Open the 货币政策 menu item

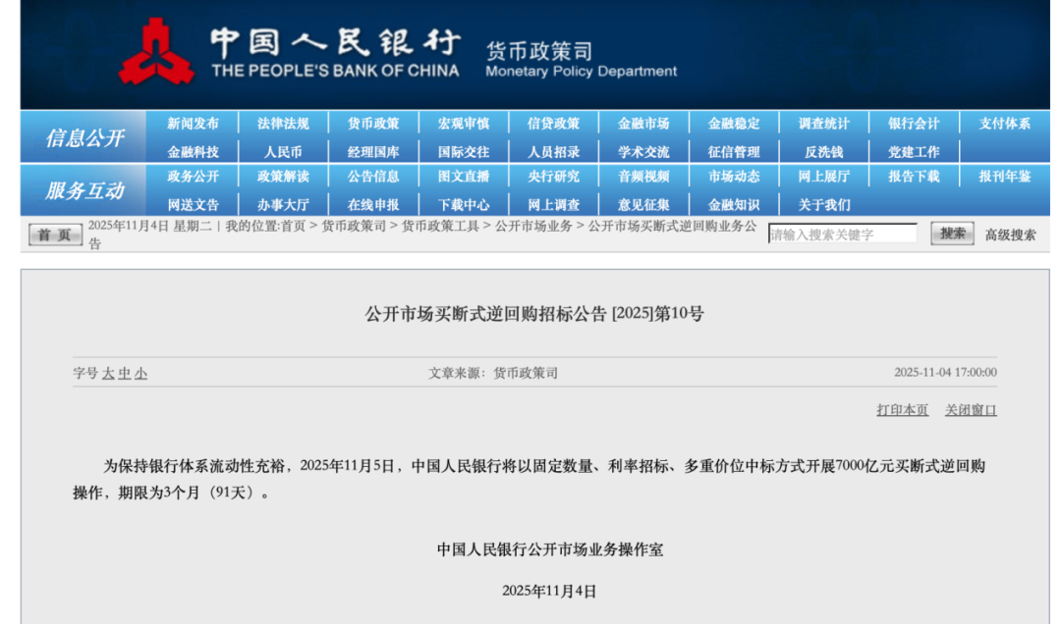pyautogui.click(x=373, y=124)
